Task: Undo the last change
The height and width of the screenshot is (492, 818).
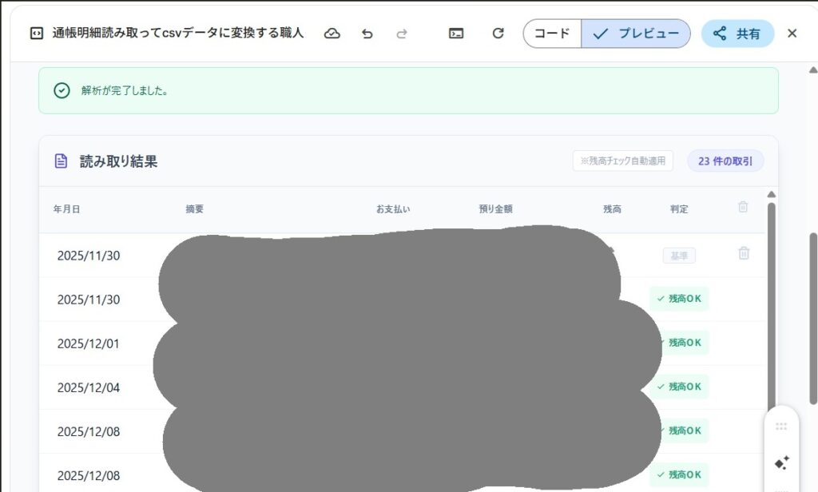Action: pos(367,34)
